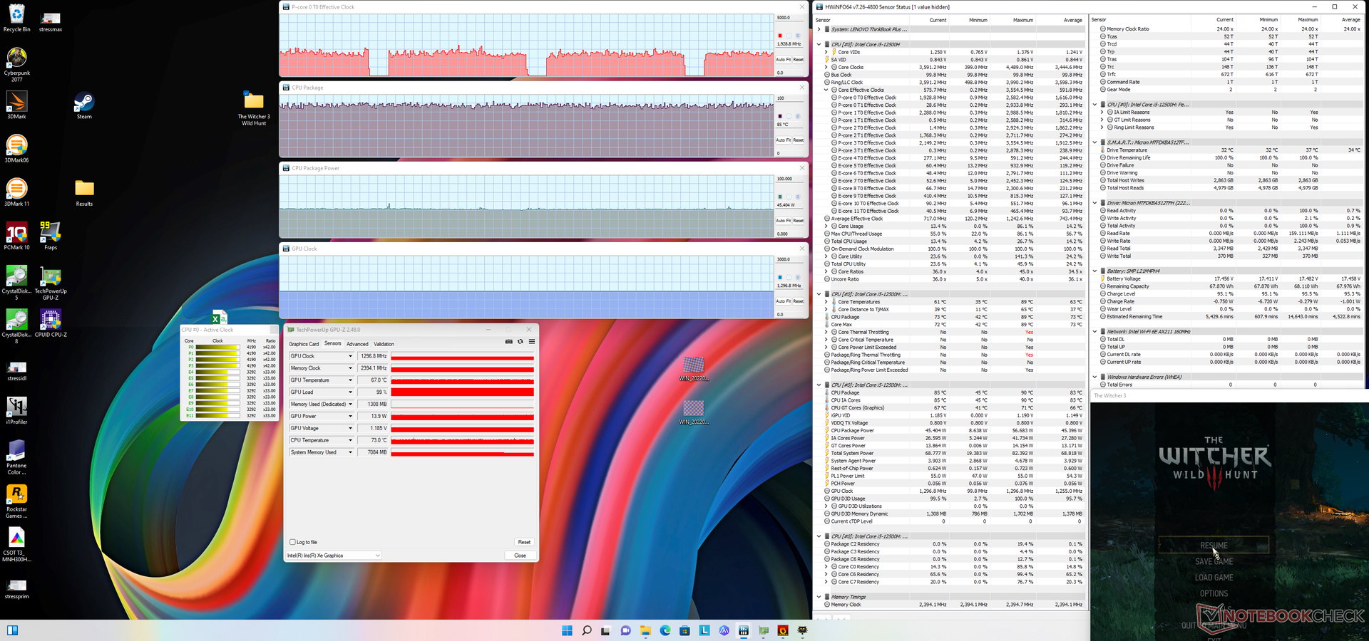Choose LOAD GAME in The Witcher 3 menu

(1214, 578)
